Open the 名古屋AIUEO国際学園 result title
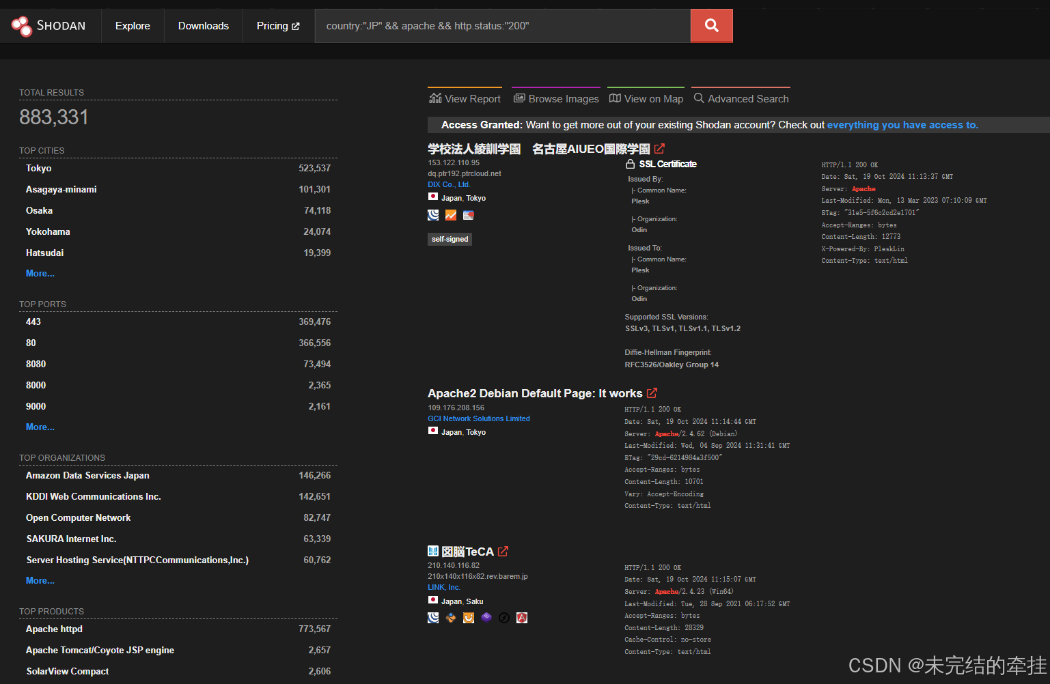Image resolution: width=1050 pixels, height=684 pixels. pos(539,149)
